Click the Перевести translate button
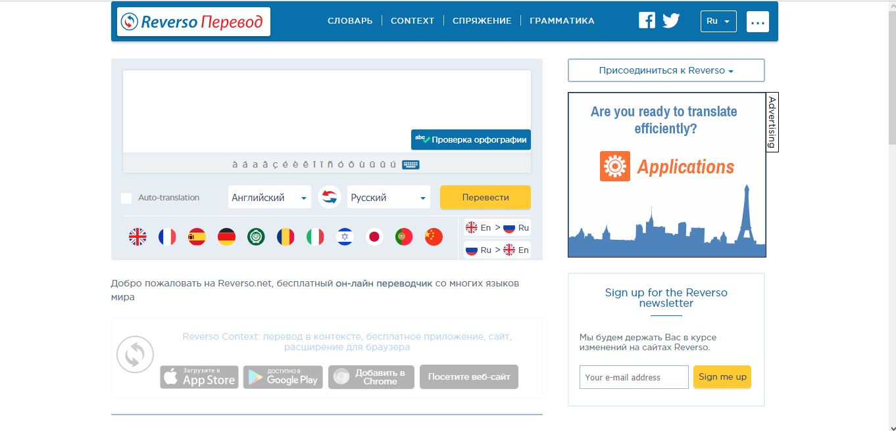Image resolution: width=896 pixels, height=431 pixels. click(485, 197)
